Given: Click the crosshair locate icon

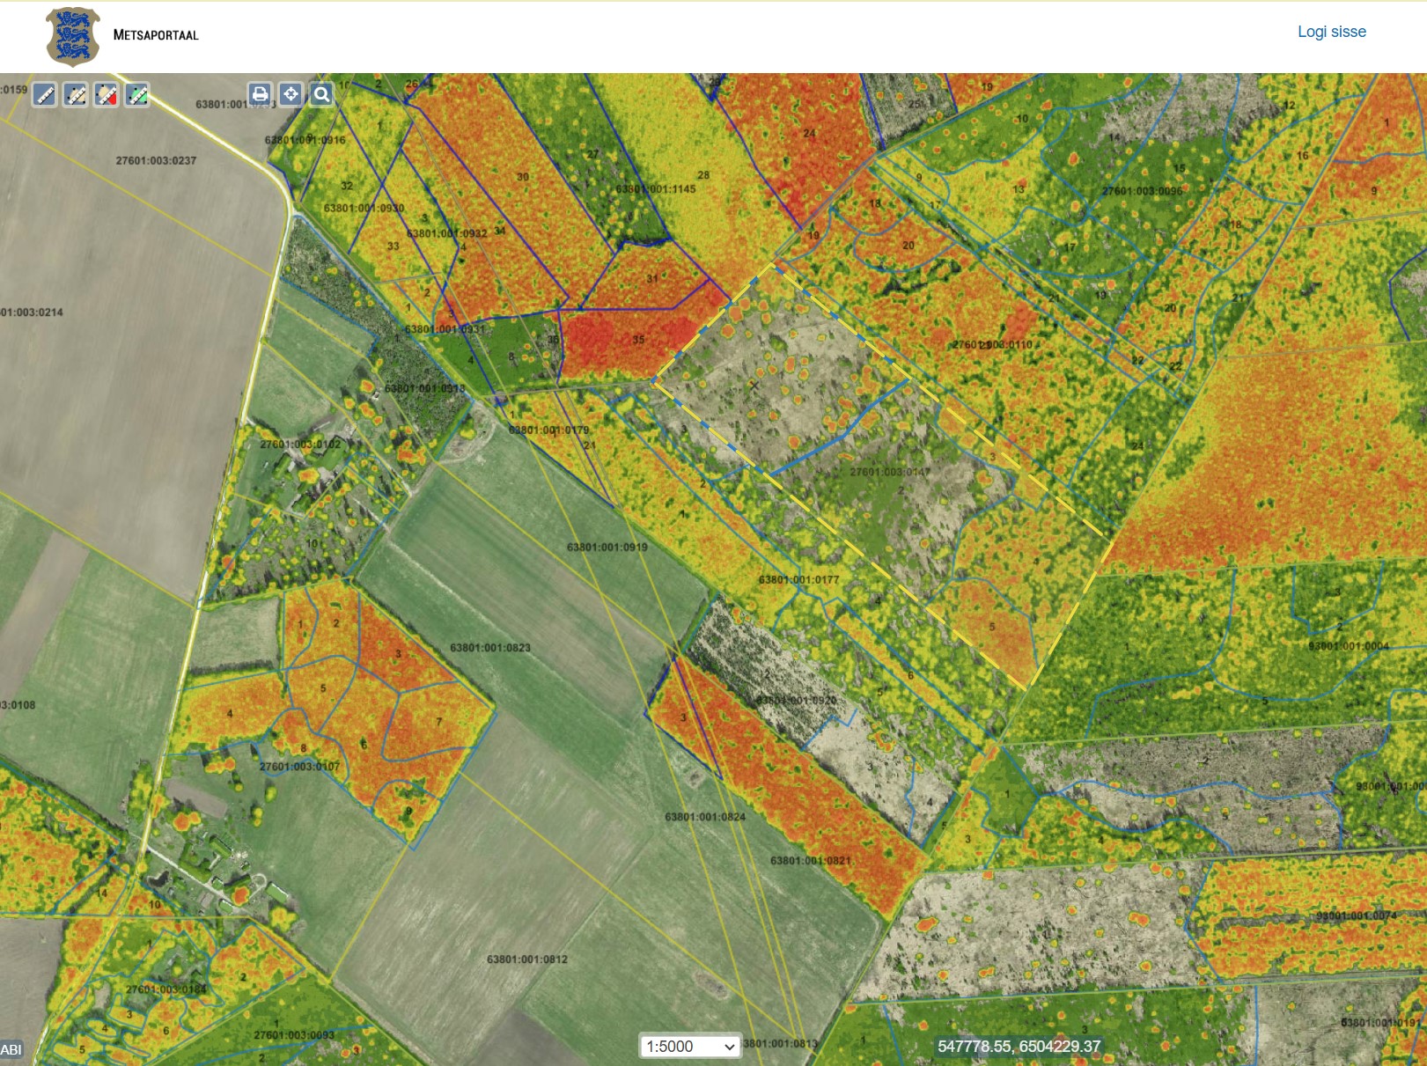Looking at the screenshot, I should tap(291, 94).
